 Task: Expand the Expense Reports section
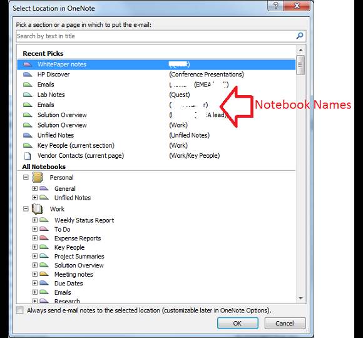[34, 238]
